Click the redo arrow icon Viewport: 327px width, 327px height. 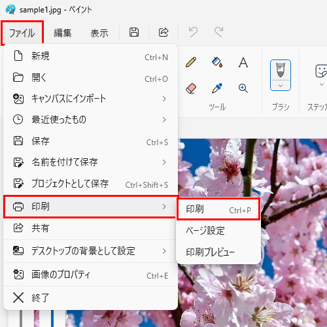[218, 32]
